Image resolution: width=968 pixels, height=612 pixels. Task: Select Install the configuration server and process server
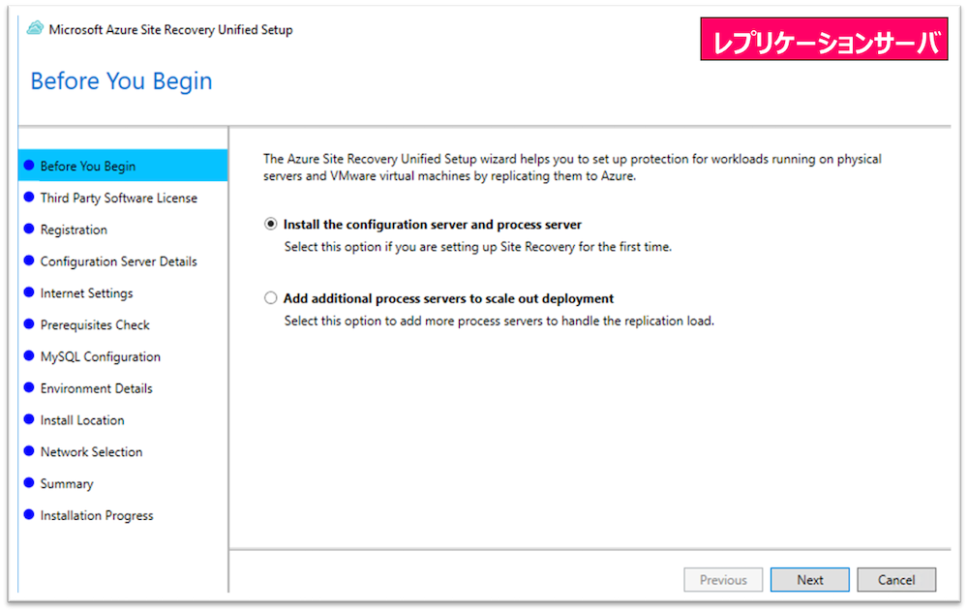pyautogui.click(x=270, y=224)
